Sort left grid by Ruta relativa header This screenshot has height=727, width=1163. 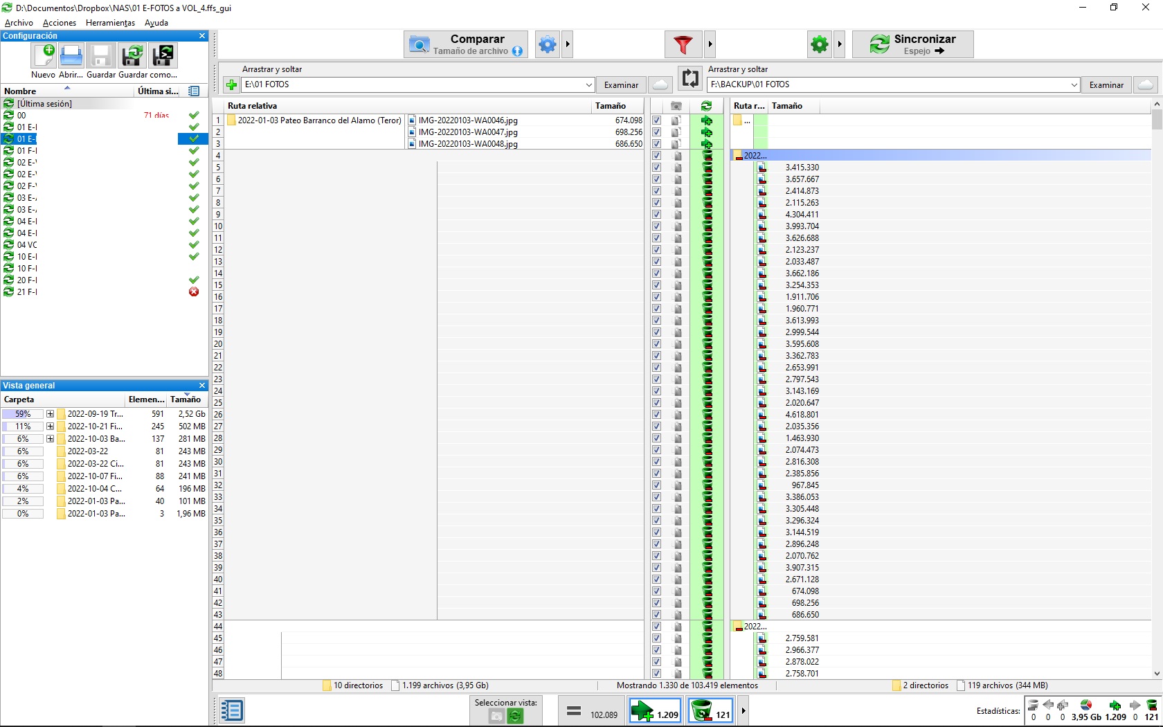pos(408,106)
